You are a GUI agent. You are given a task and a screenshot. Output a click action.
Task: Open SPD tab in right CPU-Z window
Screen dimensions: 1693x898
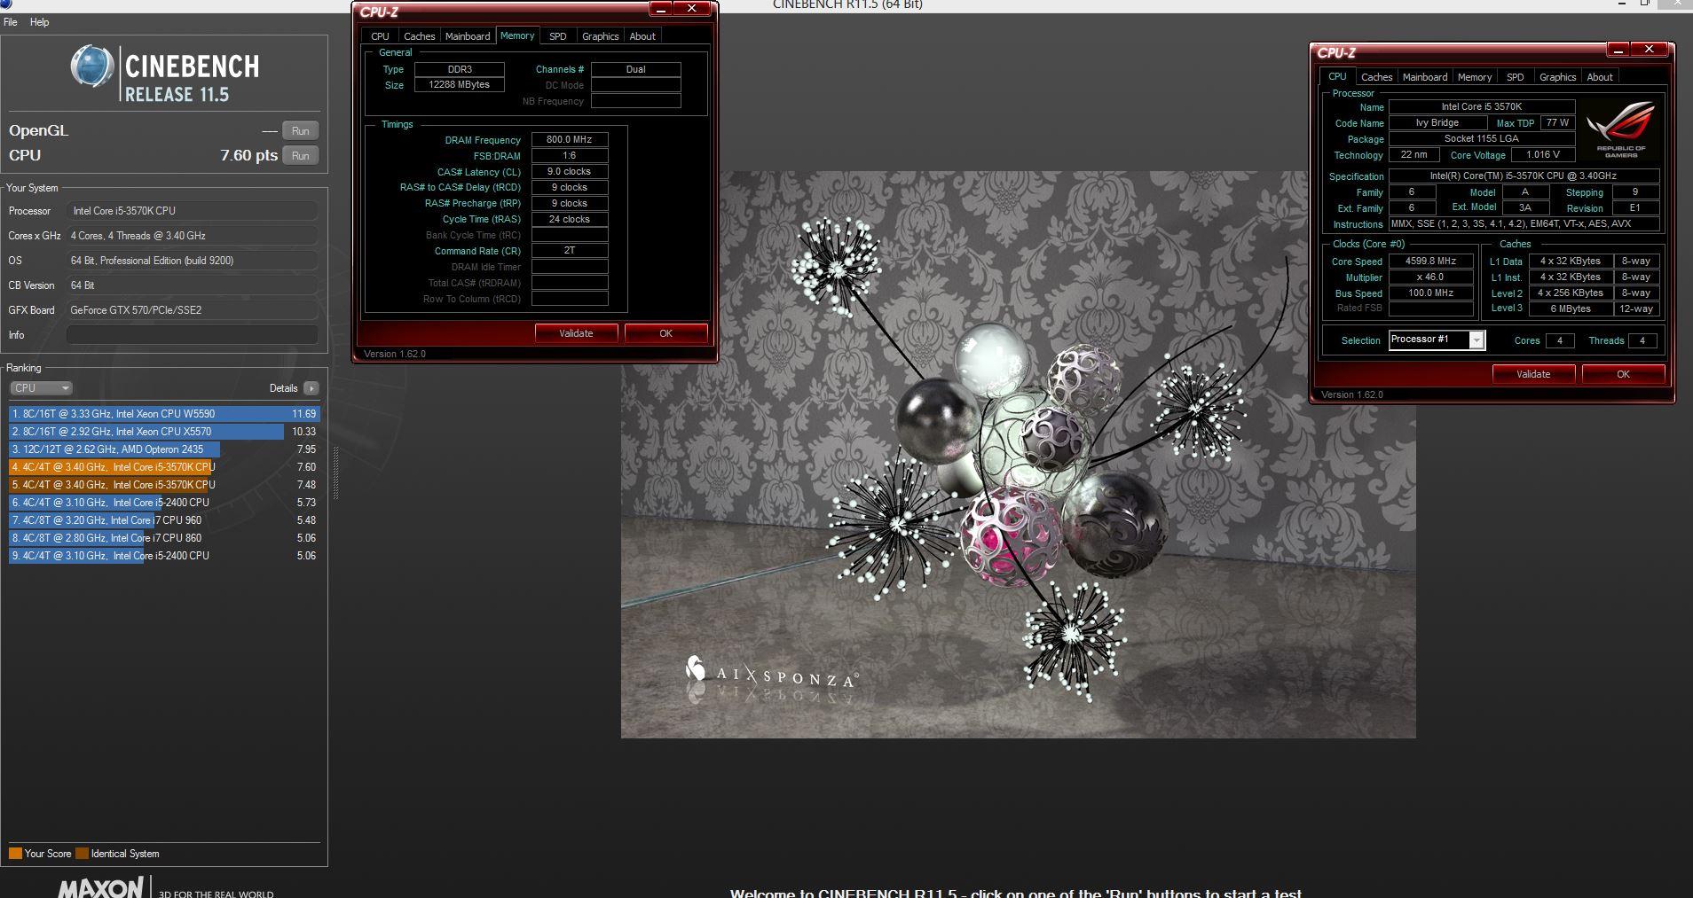coord(1515,77)
